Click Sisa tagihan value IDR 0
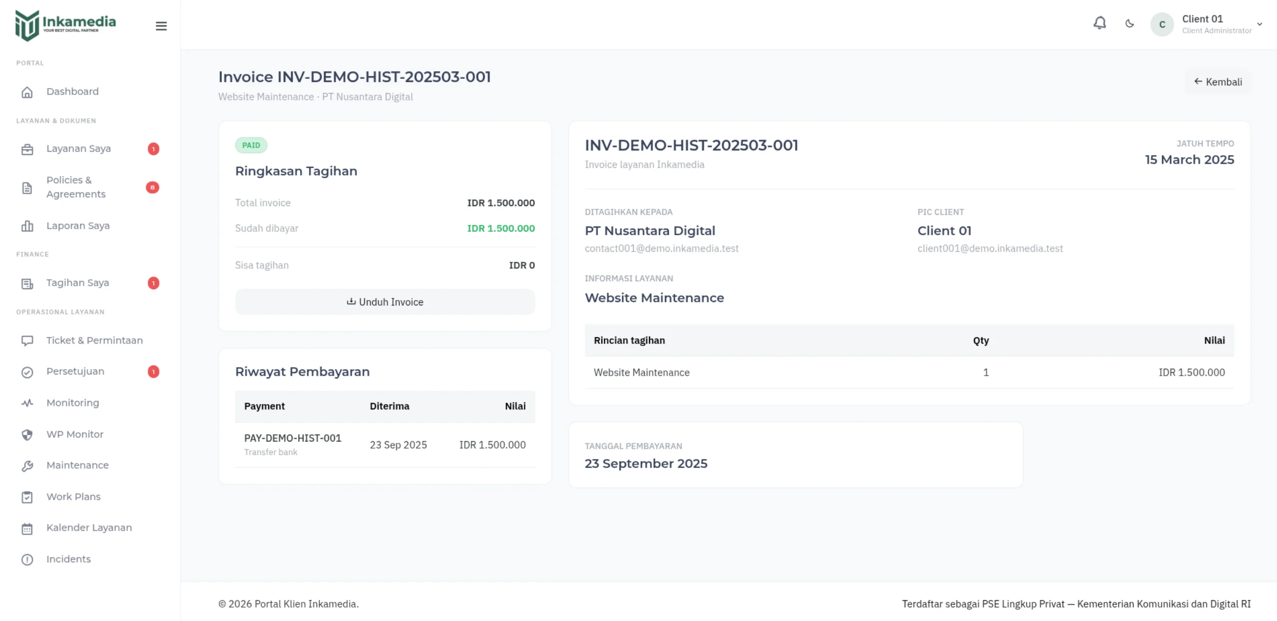This screenshot has width=1277, height=621. point(522,265)
